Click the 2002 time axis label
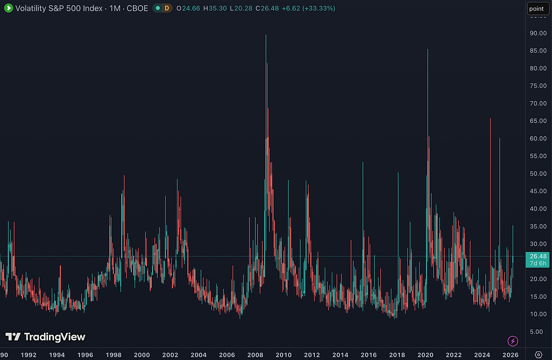Screen dimensions: 552x360 pos(170,355)
